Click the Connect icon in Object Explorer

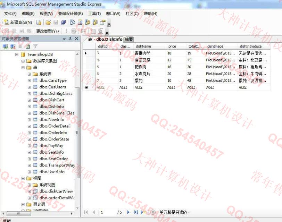tap(6, 46)
